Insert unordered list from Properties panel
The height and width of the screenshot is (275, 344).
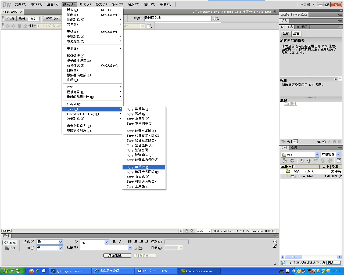130,242
